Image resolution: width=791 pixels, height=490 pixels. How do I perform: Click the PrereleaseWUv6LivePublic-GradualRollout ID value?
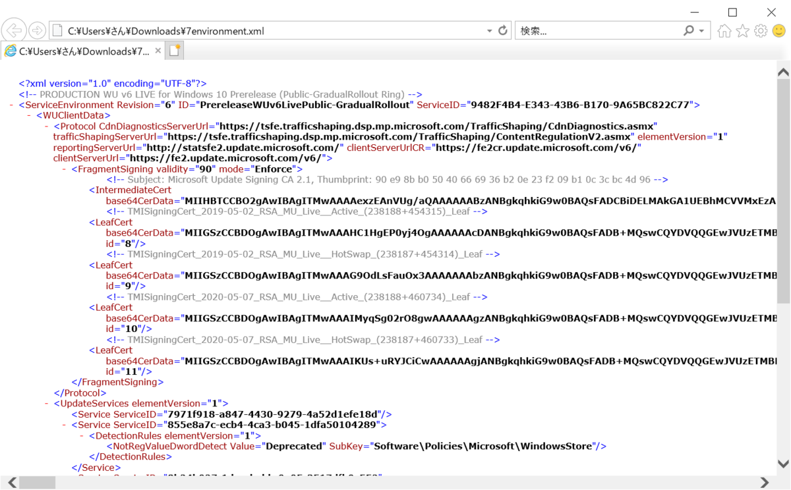(304, 105)
